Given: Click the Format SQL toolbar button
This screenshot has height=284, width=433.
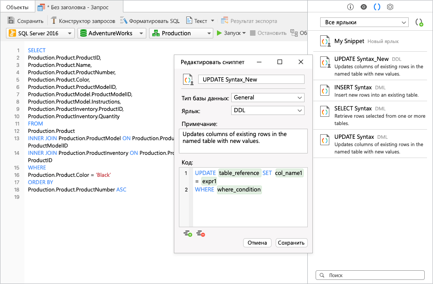Looking at the screenshot, I should click(150, 21).
